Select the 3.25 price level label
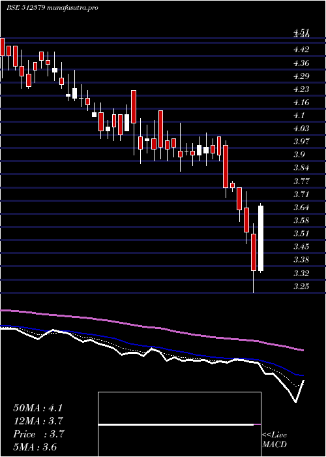 click(x=301, y=287)
